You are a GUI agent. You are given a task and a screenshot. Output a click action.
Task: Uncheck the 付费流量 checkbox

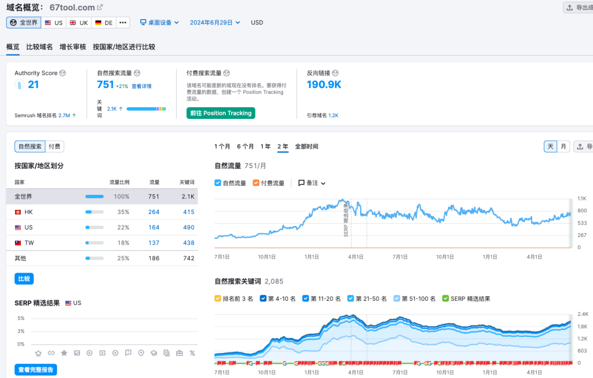coord(256,183)
